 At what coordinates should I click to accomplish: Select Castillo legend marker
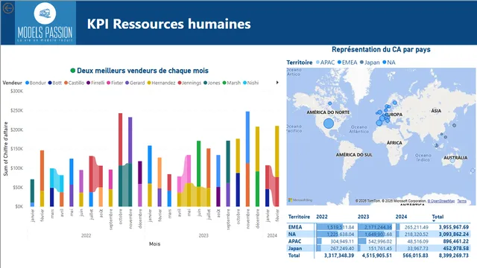pos(66,83)
